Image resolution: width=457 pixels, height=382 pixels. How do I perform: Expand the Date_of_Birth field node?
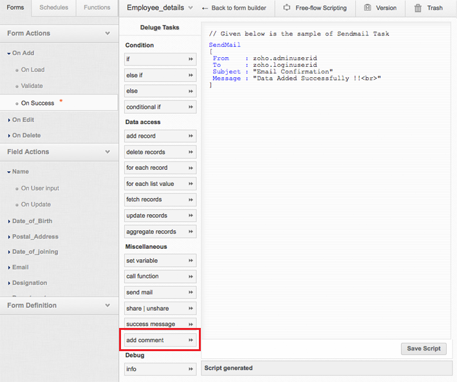click(x=9, y=221)
